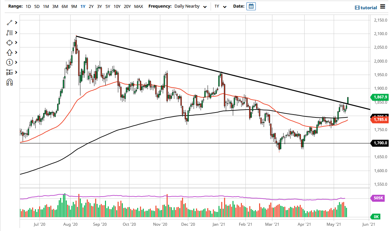Set range to 1M
This screenshot has height=231, width=390.
pos(46,6)
